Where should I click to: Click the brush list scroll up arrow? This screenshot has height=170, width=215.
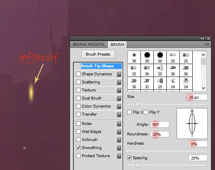pyautogui.click(x=204, y=55)
